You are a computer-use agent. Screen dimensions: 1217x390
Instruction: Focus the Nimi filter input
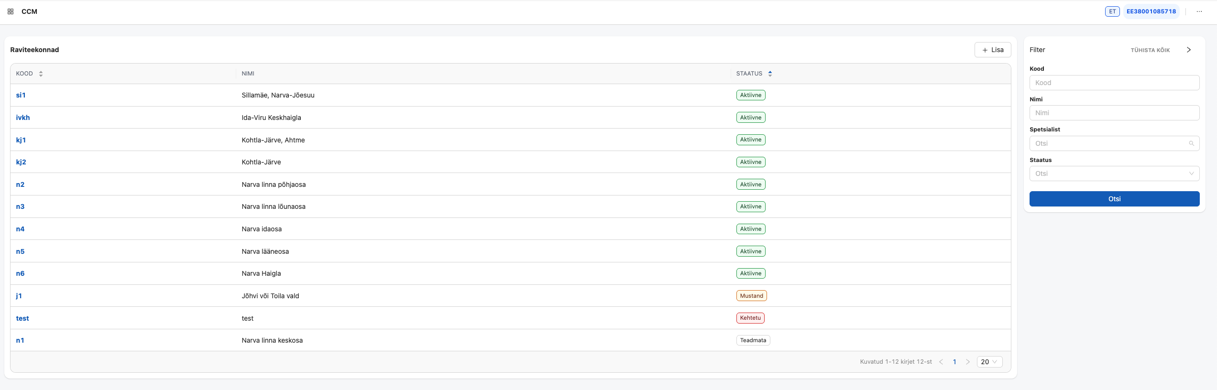[x=1114, y=113]
